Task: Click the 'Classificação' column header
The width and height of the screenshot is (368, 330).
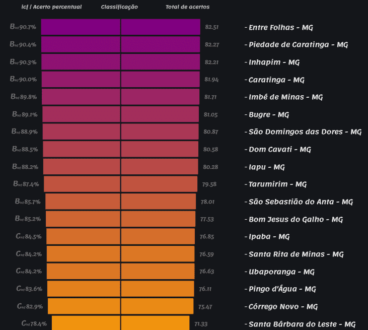Action: pyautogui.click(x=119, y=7)
